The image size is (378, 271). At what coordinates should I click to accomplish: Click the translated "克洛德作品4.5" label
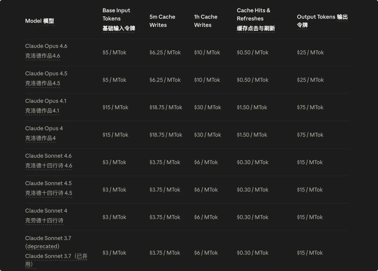click(43, 83)
